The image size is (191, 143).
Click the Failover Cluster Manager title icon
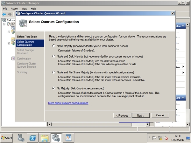4,3
